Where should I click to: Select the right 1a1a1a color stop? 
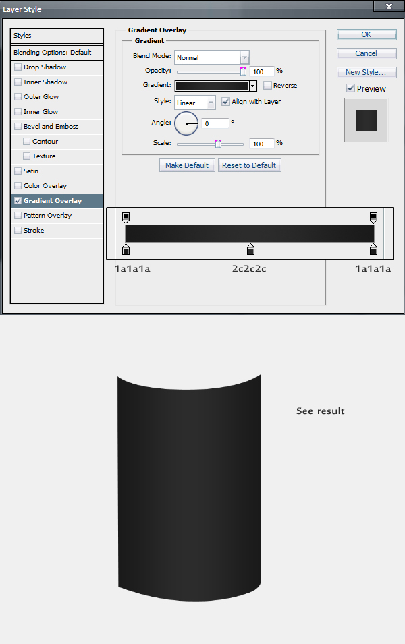pyautogui.click(x=373, y=250)
